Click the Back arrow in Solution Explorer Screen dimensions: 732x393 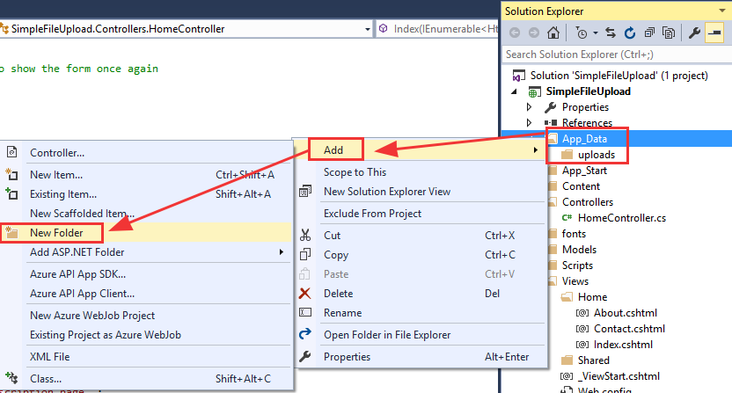pyautogui.click(x=514, y=33)
